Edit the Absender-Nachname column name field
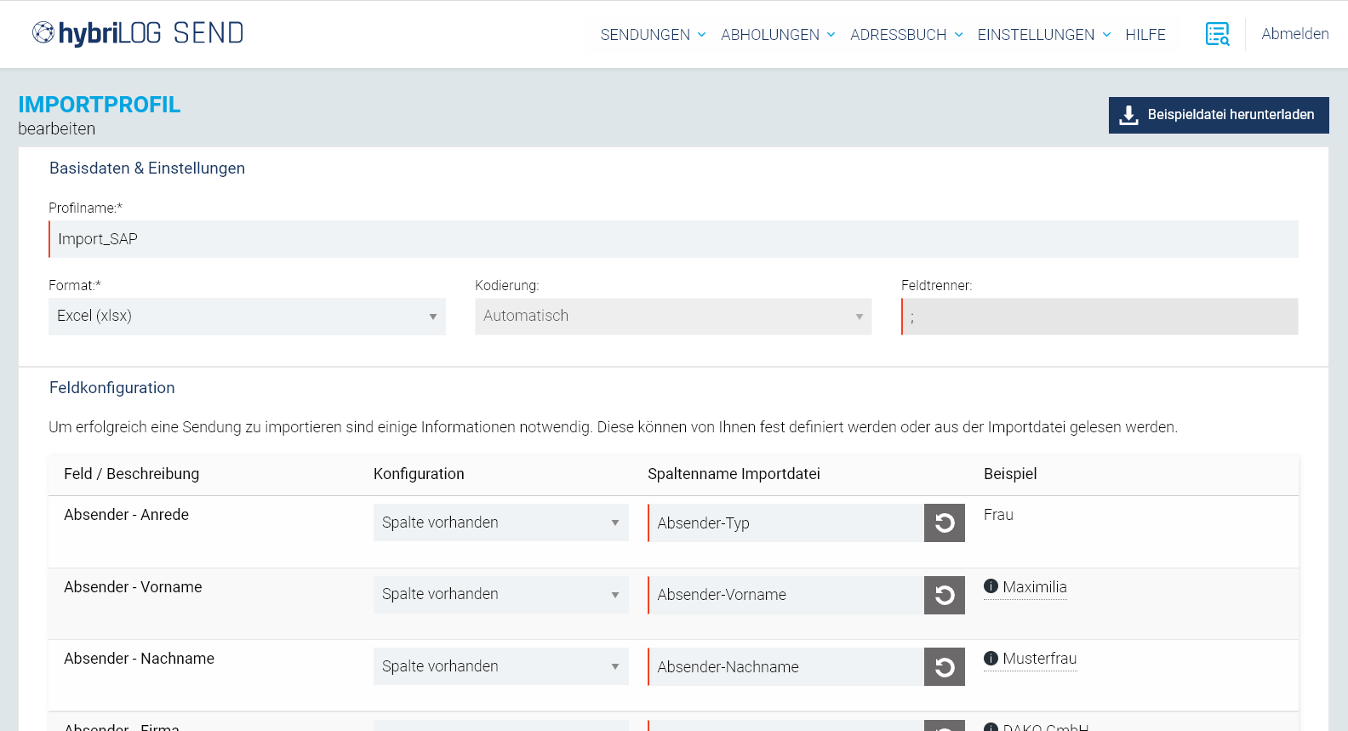 click(x=785, y=667)
